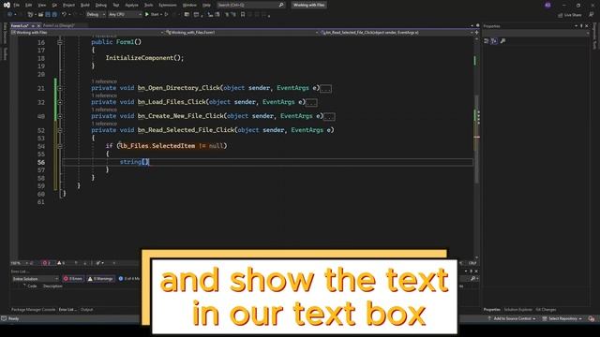Click the Undo toolbar icon
The width and height of the screenshot is (600, 337).
point(64,15)
